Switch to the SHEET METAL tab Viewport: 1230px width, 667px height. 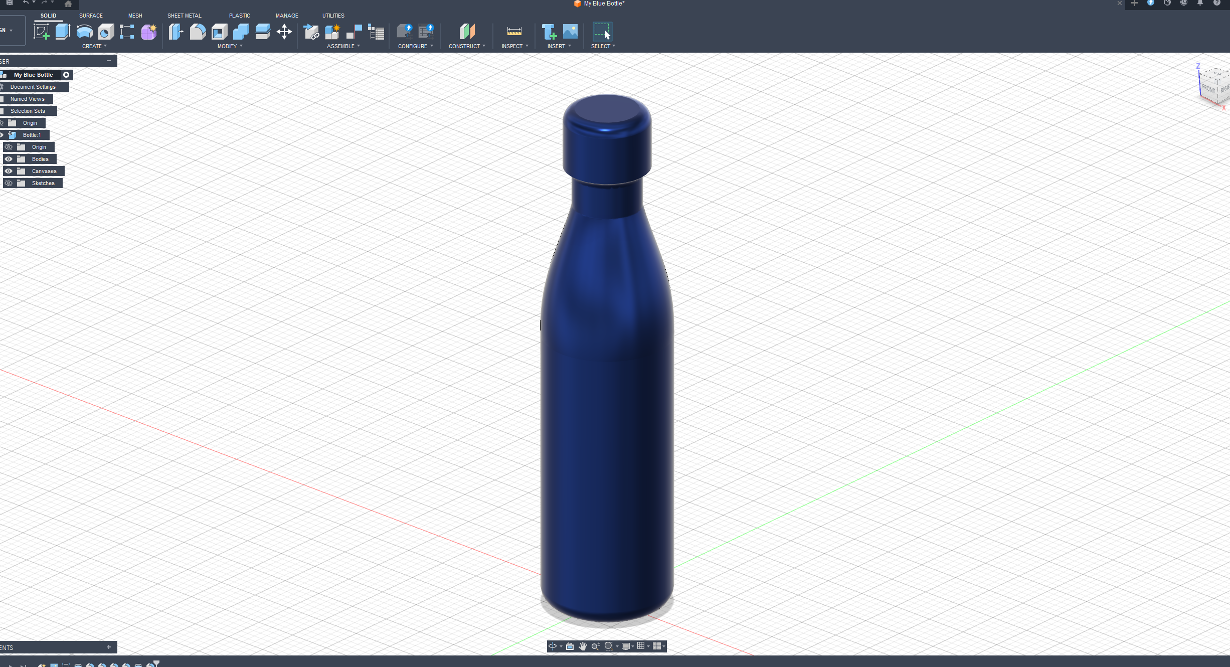pyautogui.click(x=184, y=16)
